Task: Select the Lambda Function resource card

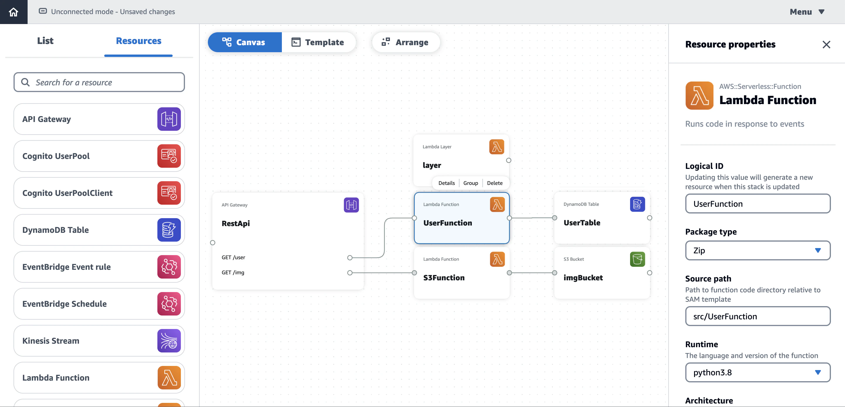Action: 99,377
